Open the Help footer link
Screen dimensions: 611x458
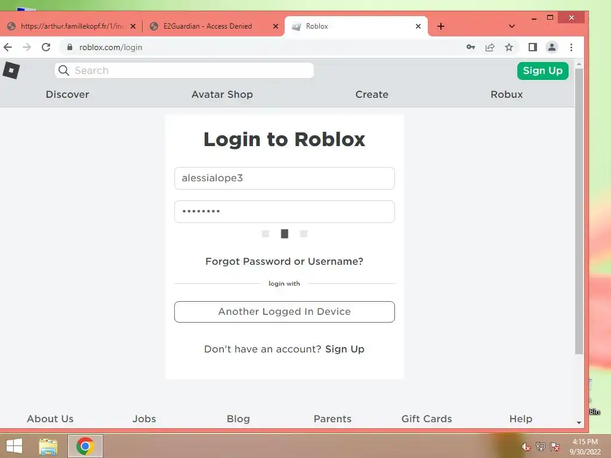[x=520, y=419]
